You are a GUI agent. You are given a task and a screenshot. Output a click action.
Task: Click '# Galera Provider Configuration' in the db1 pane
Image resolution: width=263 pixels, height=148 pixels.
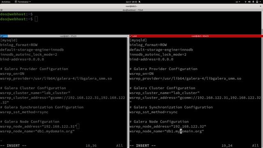(x=34, y=69)
